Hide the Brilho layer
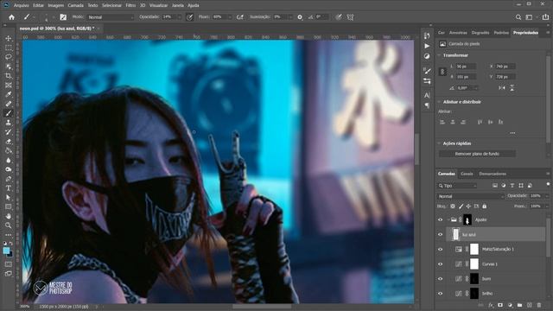Screen dimensions: 553x311 (x=440, y=294)
